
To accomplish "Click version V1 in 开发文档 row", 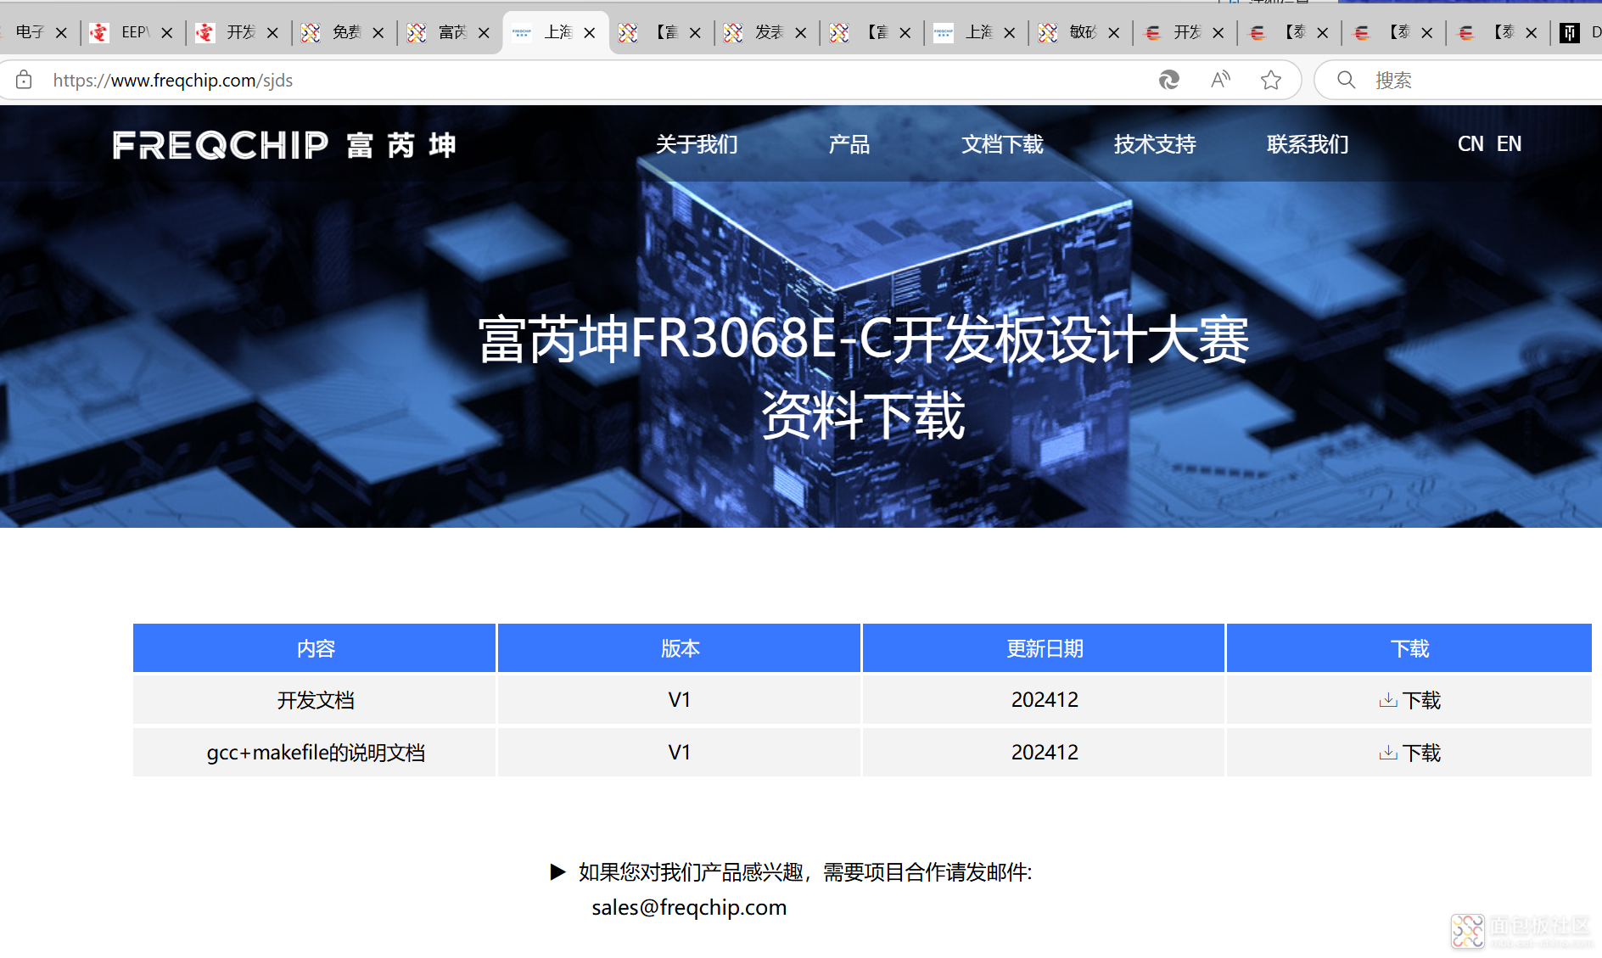I will click(x=680, y=700).
